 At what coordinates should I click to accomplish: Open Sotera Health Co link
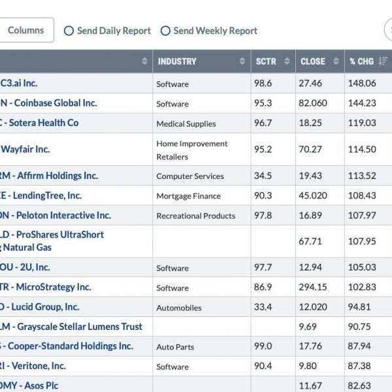click(39, 123)
